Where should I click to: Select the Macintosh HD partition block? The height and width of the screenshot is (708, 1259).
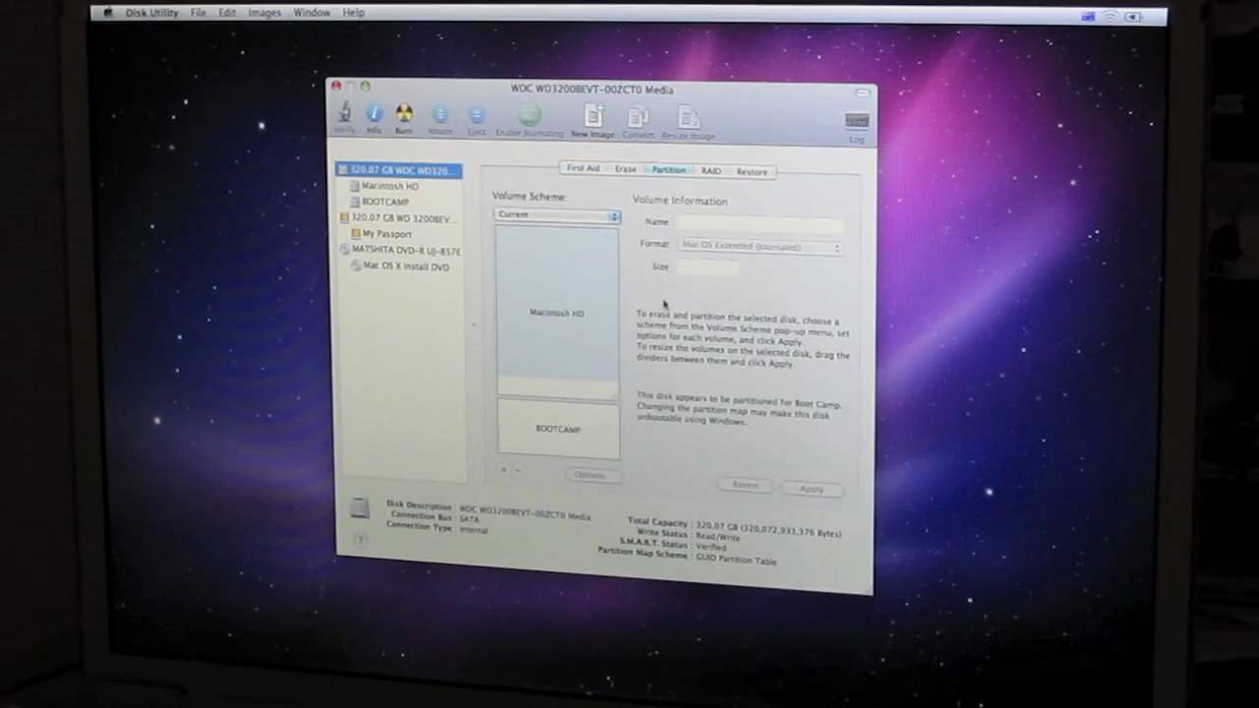(x=558, y=313)
